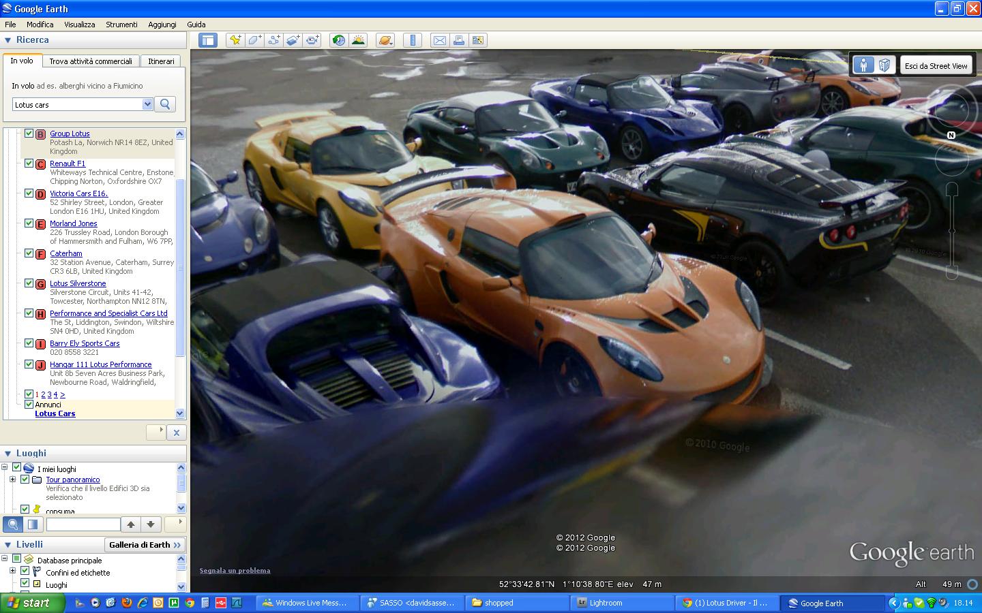Print the current view
Viewport: 982px width, 613px height.
click(x=458, y=40)
